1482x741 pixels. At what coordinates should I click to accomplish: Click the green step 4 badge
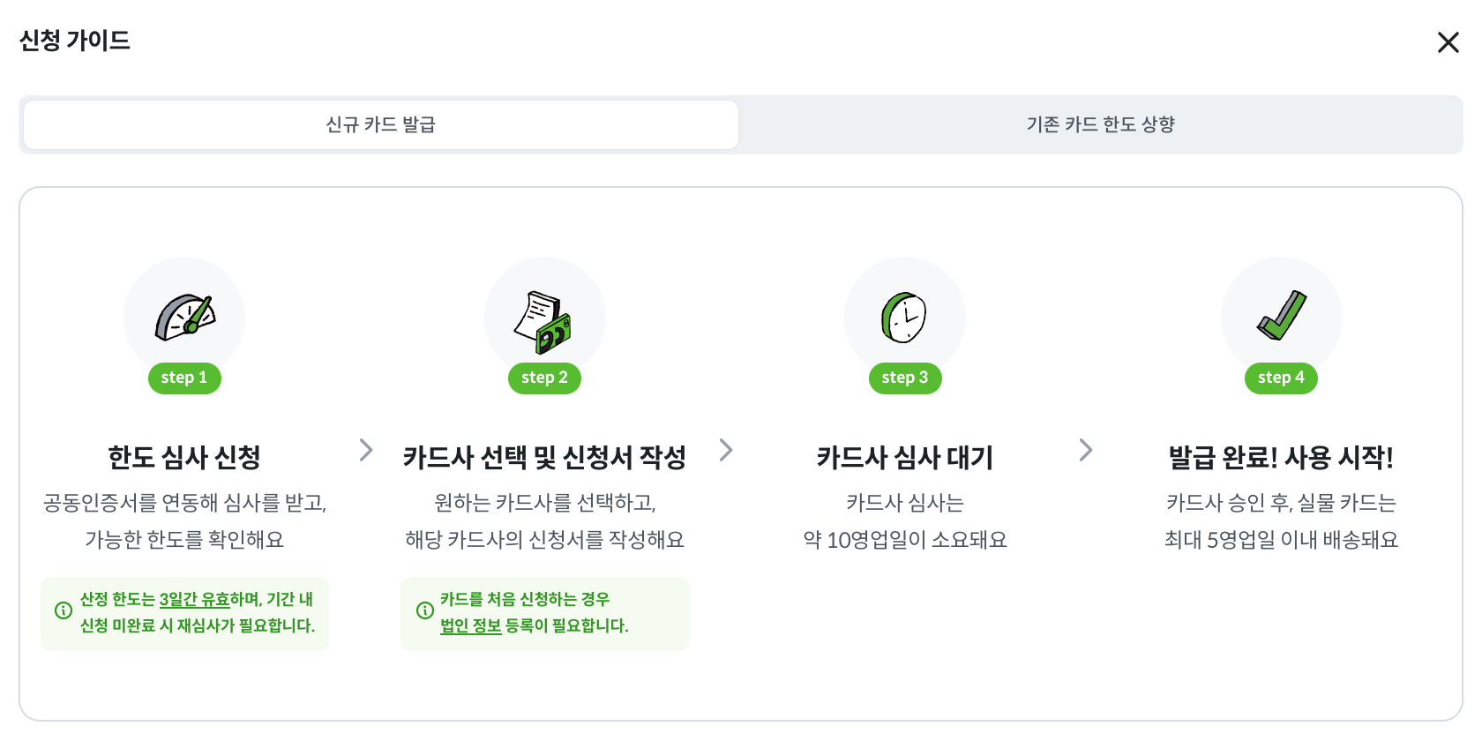click(x=1281, y=378)
